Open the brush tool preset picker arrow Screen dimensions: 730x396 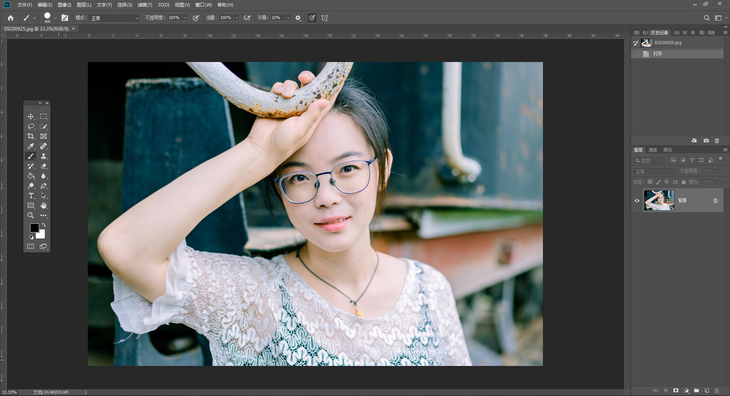34,18
